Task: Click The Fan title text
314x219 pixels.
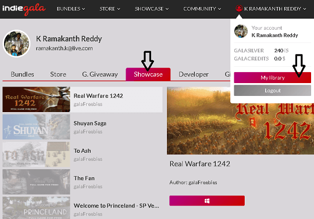Action: 84,178
